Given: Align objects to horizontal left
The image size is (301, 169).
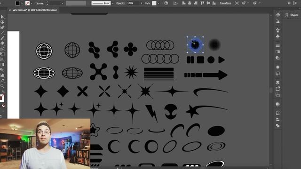Looking at the screenshot, I should 183,3.
